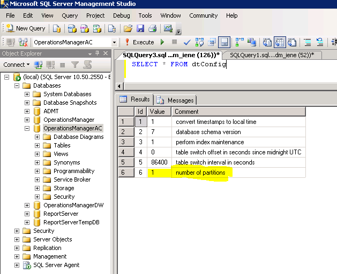The height and width of the screenshot is (274, 337).
Task: Click the Database Engine Query icon
Action: 57,28
